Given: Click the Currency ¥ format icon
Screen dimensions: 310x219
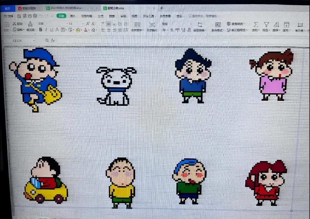Looking at the screenshot, I should coord(164,30).
